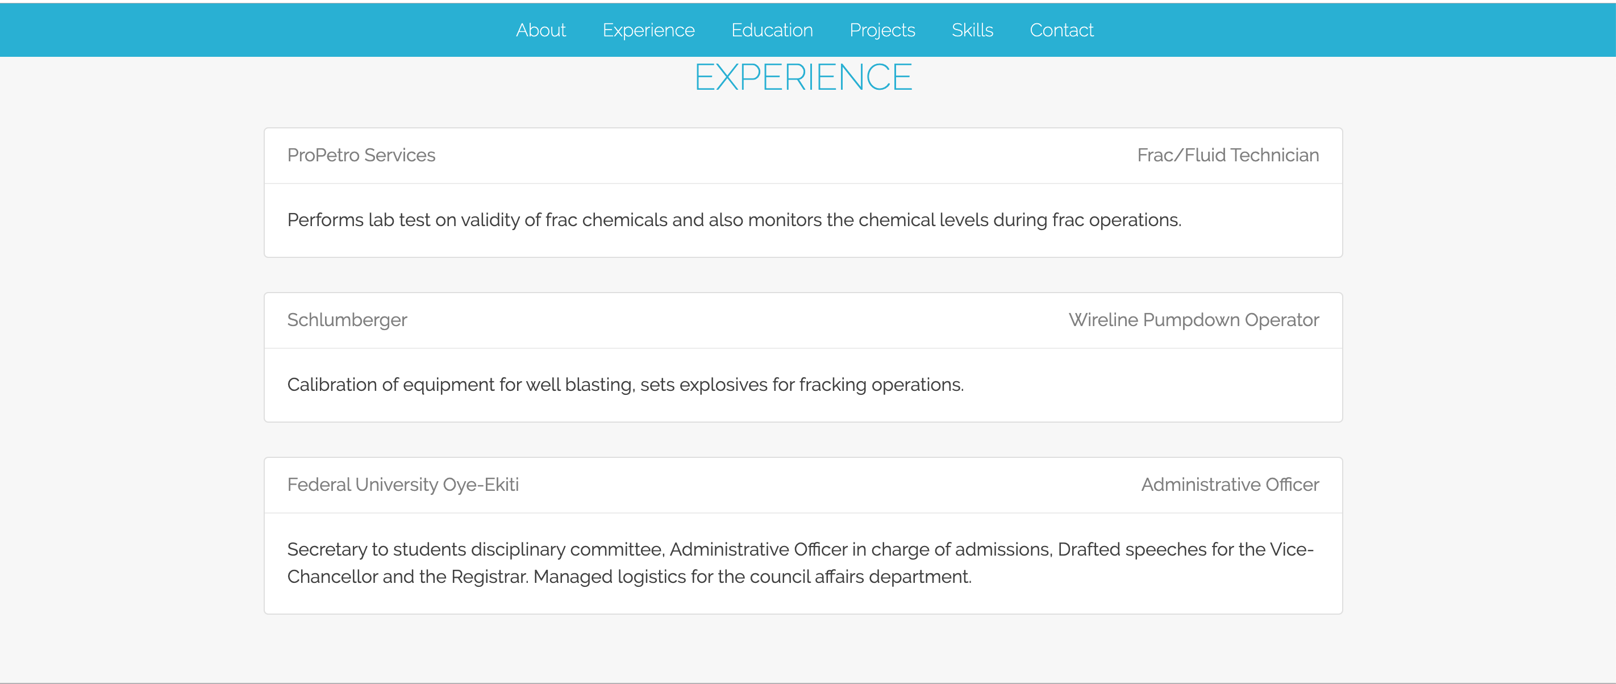Image resolution: width=1616 pixels, height=684 pixels.
Task: Click the Administrative Officer title
Action: pyautogui.click(x=1230, y=485)
